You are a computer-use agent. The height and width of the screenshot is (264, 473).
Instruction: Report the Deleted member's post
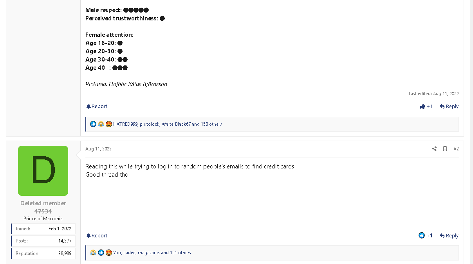97,236
